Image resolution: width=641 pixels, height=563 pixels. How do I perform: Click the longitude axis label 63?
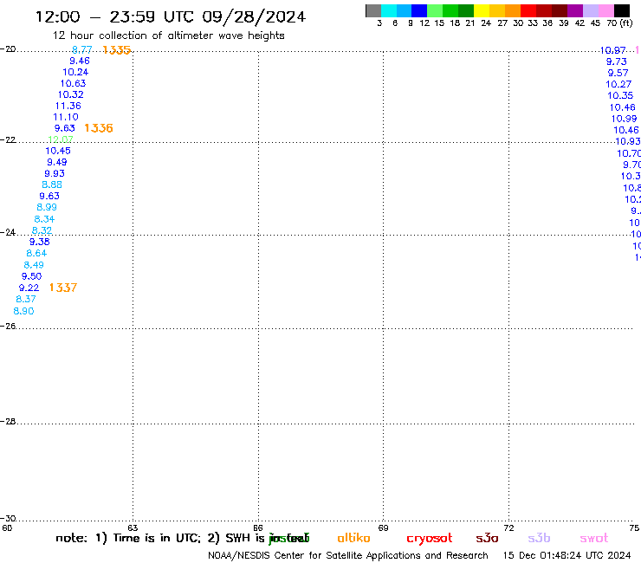133,527
